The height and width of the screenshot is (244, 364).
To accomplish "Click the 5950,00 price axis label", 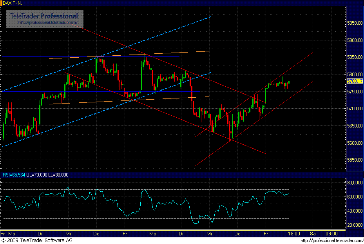I will tap(355, 23).
